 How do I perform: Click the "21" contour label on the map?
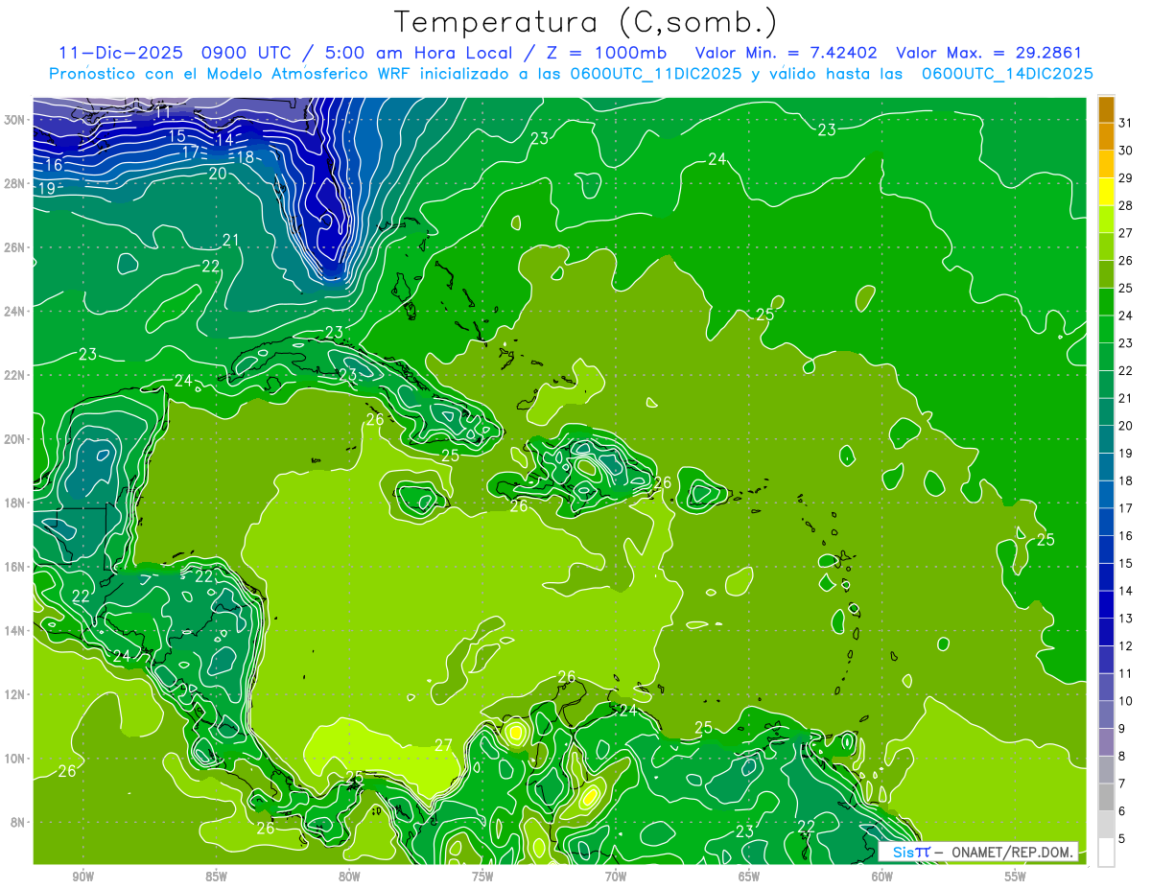(x=231, y=240)
